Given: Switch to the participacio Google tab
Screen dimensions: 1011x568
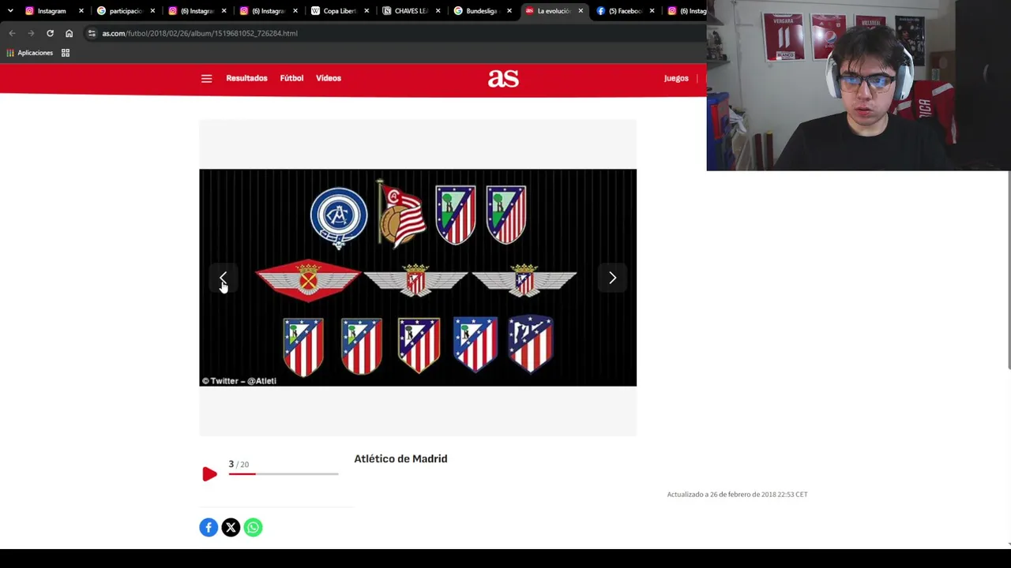Looking at the screenshot, I should [124, 11].
